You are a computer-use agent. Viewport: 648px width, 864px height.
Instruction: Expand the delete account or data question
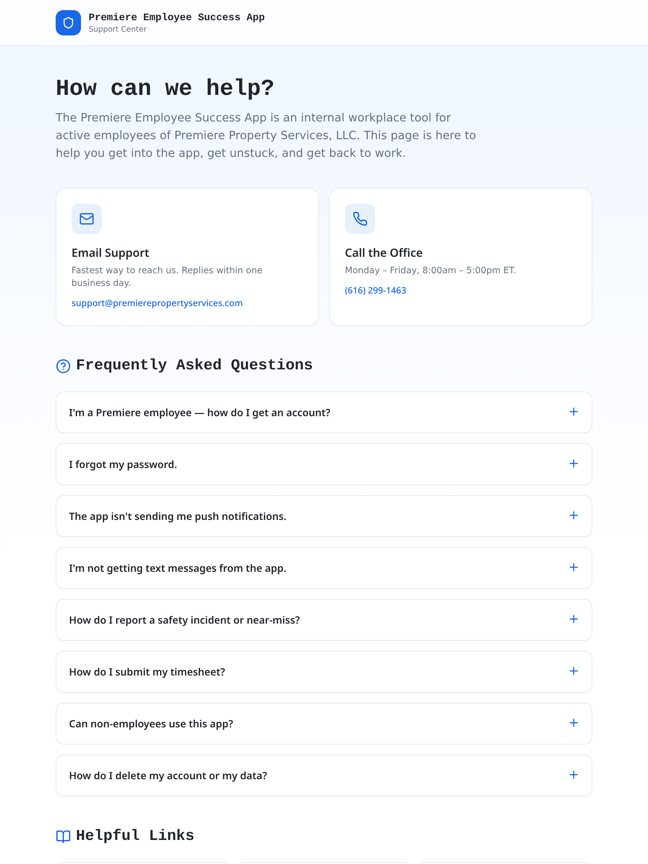pyautogui.click(x=324, y=775)
